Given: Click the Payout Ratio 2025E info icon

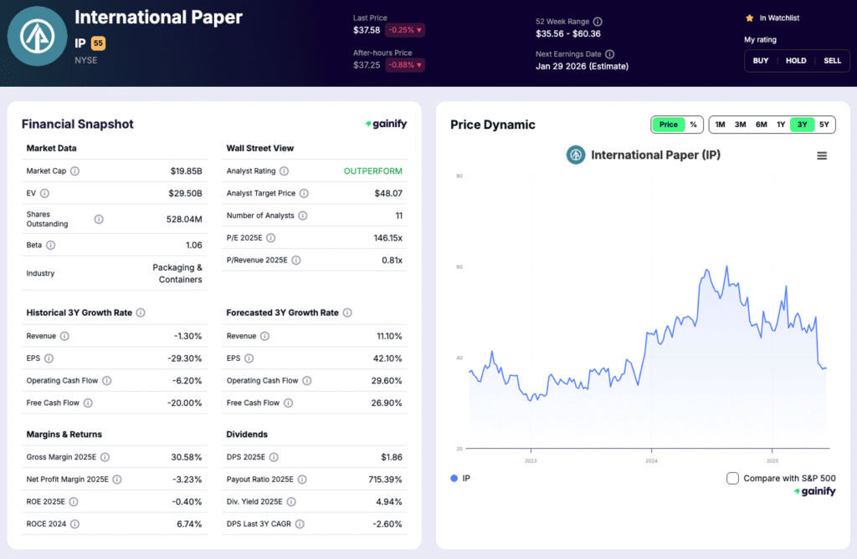Looking at the screenshot, I should coord(302,480).
